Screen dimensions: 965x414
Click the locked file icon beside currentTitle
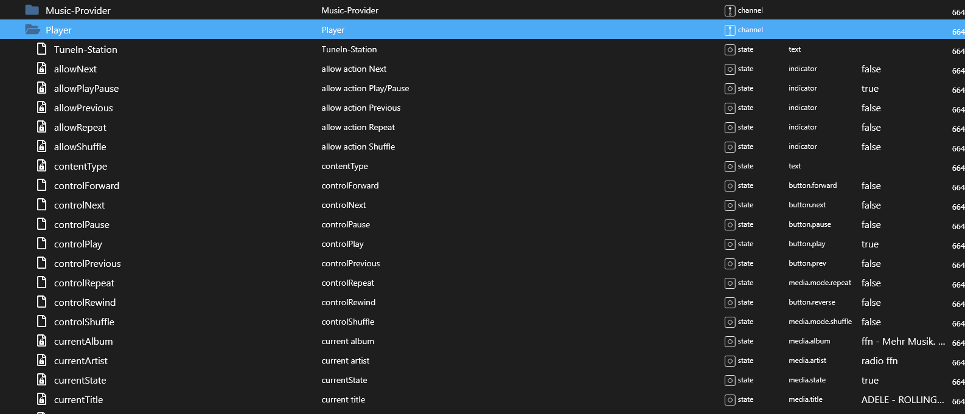(x=41, y=399)
